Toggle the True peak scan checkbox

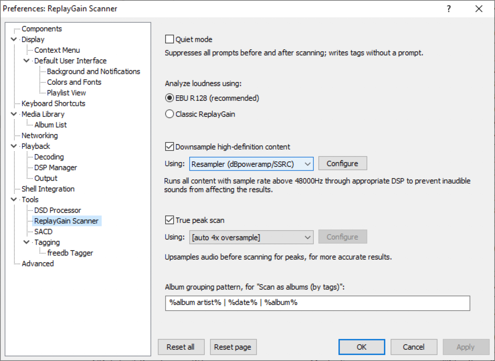170,220
